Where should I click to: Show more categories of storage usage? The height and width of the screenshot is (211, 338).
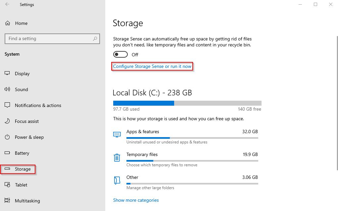tap(136, 200)
